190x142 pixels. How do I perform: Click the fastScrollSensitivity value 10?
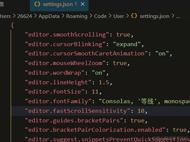141,111
